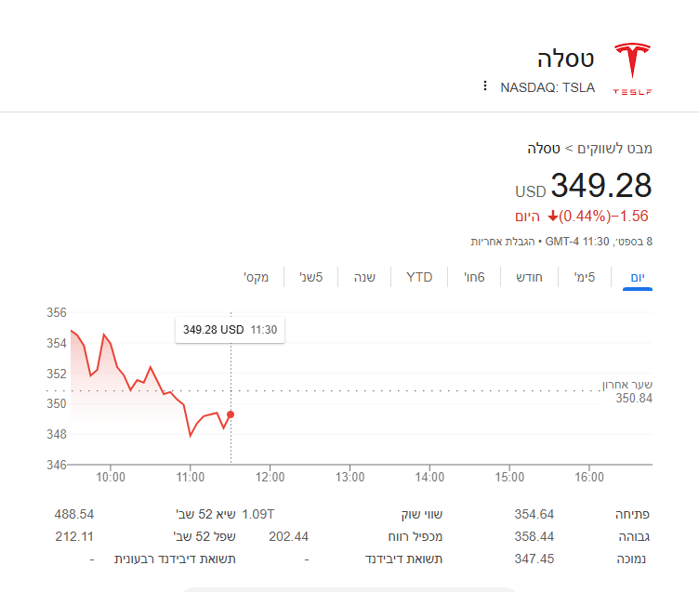This screenshot has width=699, height=592.
Task: Open the מבט לשווקים market overview link
Action: 614,149
